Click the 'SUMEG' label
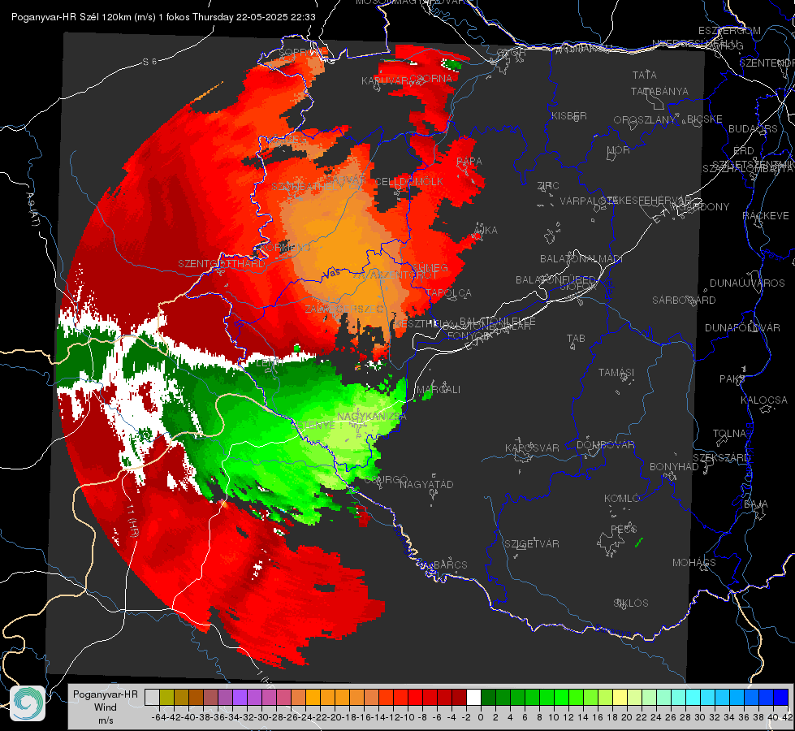 (429, 267)
